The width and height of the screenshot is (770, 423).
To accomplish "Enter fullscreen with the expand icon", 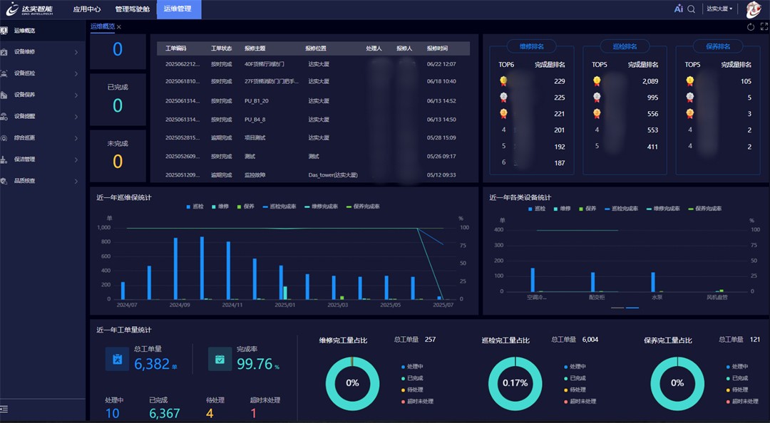I will point(764,26).
